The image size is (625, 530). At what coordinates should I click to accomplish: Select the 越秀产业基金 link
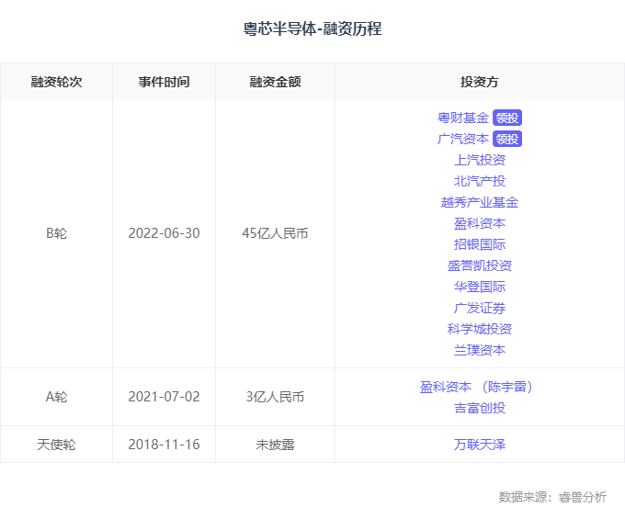pyautogui.click(x=480, y=202)
